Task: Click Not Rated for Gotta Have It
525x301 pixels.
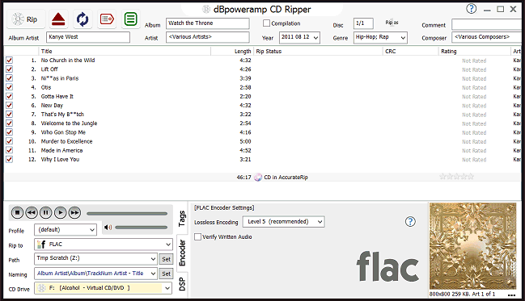Action: pyautogui.click(x=474, y=97)
